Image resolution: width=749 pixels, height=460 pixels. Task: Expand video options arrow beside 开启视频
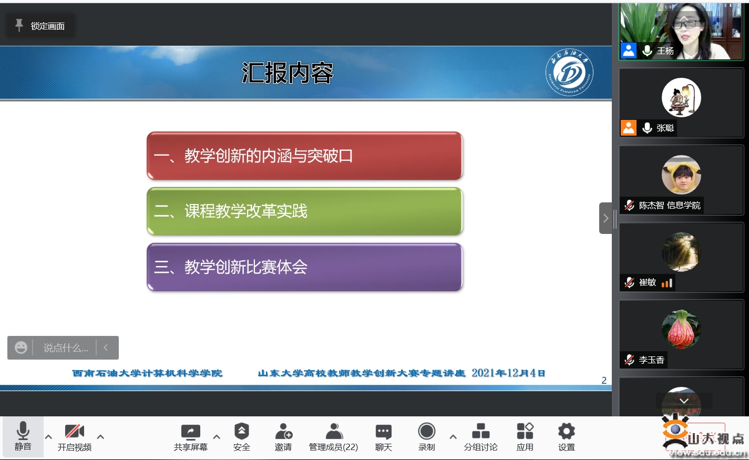(100, 437)
